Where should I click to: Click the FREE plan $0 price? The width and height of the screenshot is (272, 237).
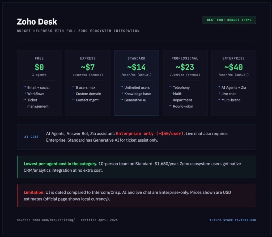(x=39, y=67)
